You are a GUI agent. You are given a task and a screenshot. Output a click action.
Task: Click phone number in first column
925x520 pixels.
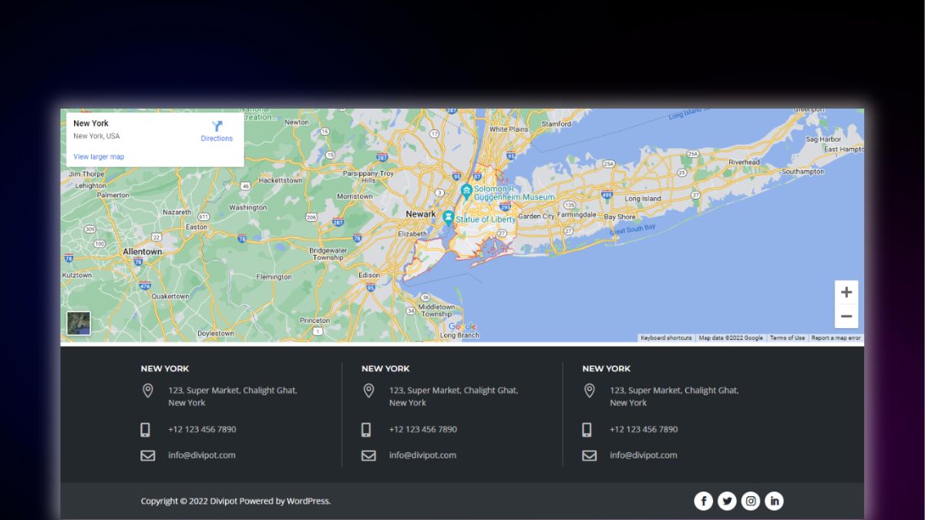(202, 429)
